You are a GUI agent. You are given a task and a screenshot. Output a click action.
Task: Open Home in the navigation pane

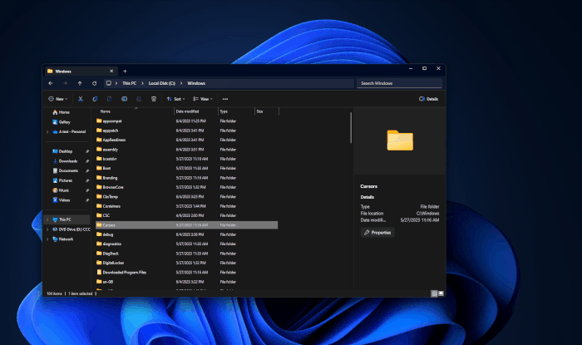(x=63, y=111)
